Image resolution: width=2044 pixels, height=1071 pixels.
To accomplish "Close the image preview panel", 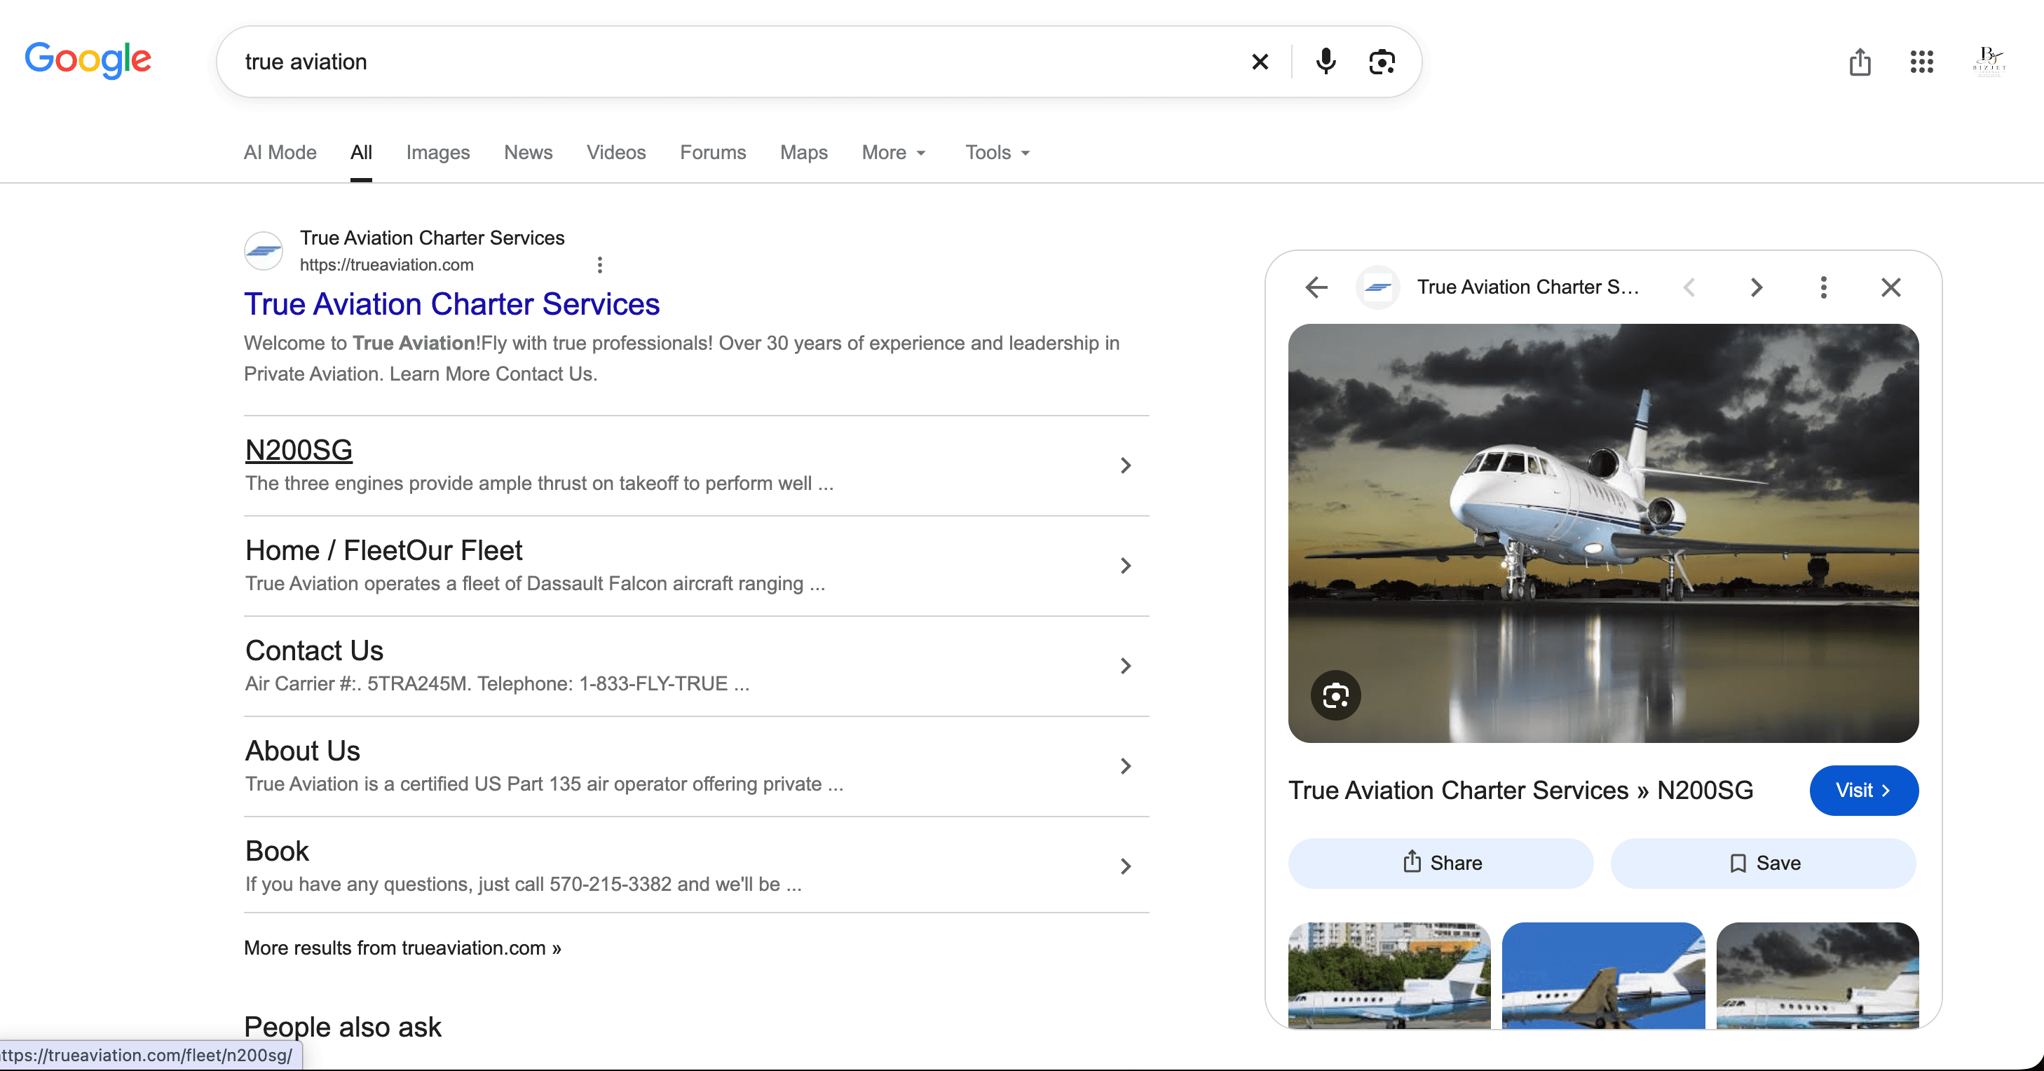I will click(x=1891, y=287).
